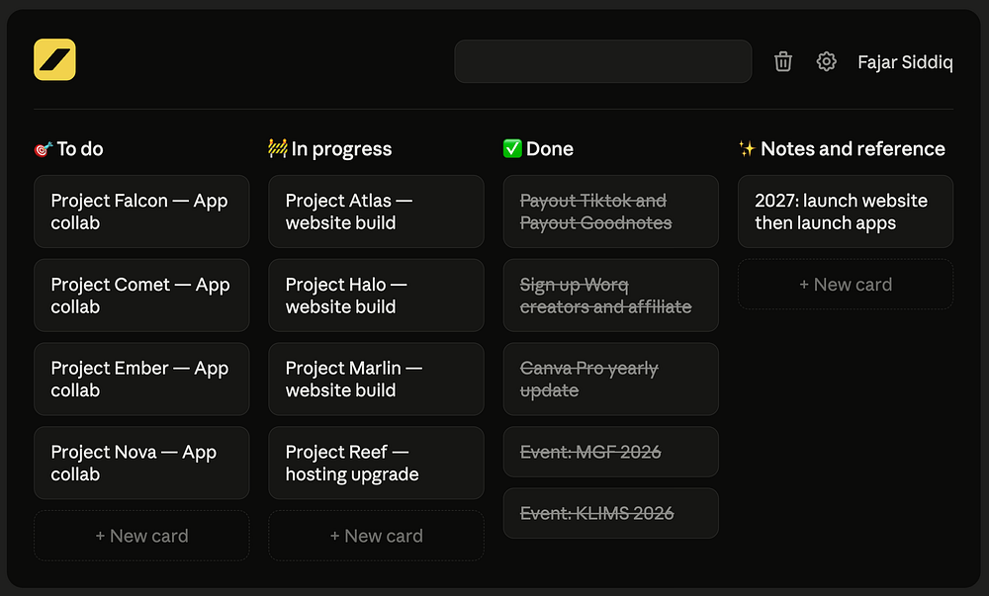Open the trash bin icon
The height and width of the screenshot is (596, 989).
(x=782, y=61)
